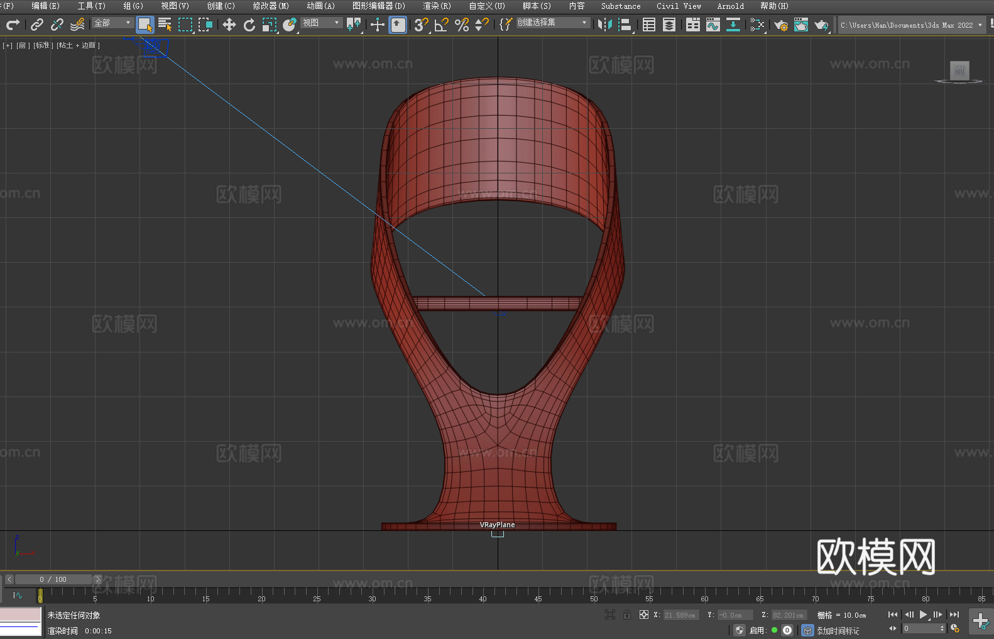The height and width of the screenshot is (639, 994).
Task: Click timeline slider next frame arrow
Action: [x=97, y=579]
